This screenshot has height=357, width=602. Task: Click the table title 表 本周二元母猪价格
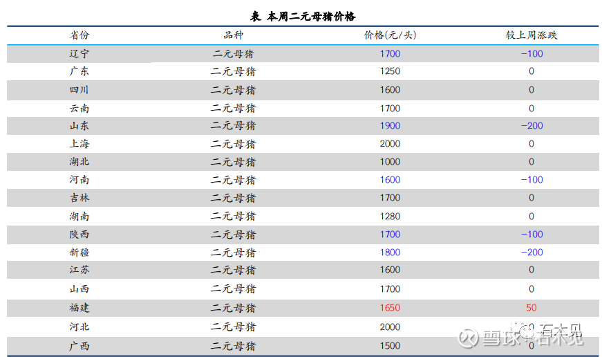tap(303, 17)
